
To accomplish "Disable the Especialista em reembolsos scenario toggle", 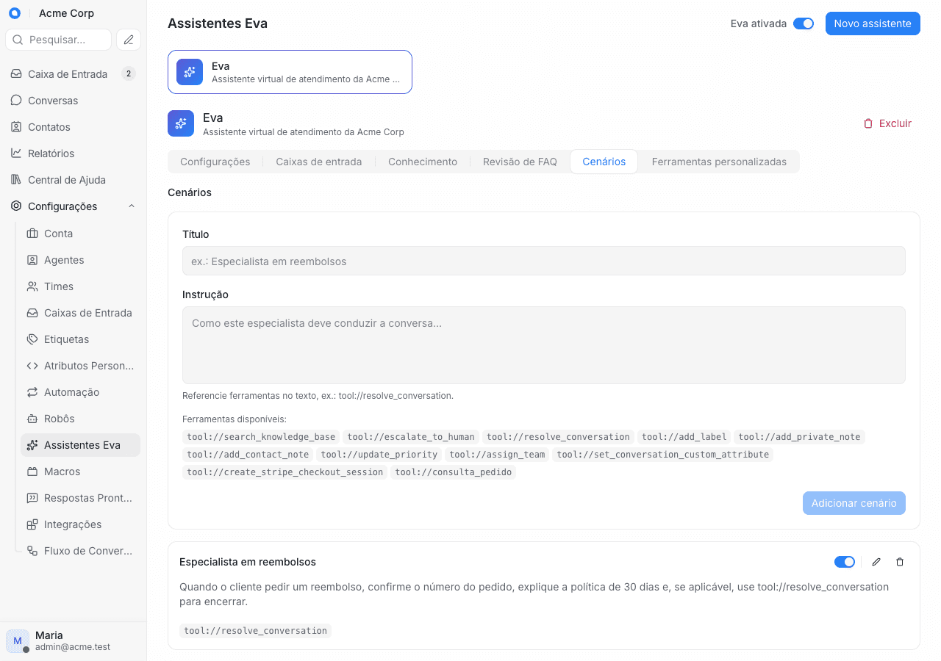I will pos(845,562).
